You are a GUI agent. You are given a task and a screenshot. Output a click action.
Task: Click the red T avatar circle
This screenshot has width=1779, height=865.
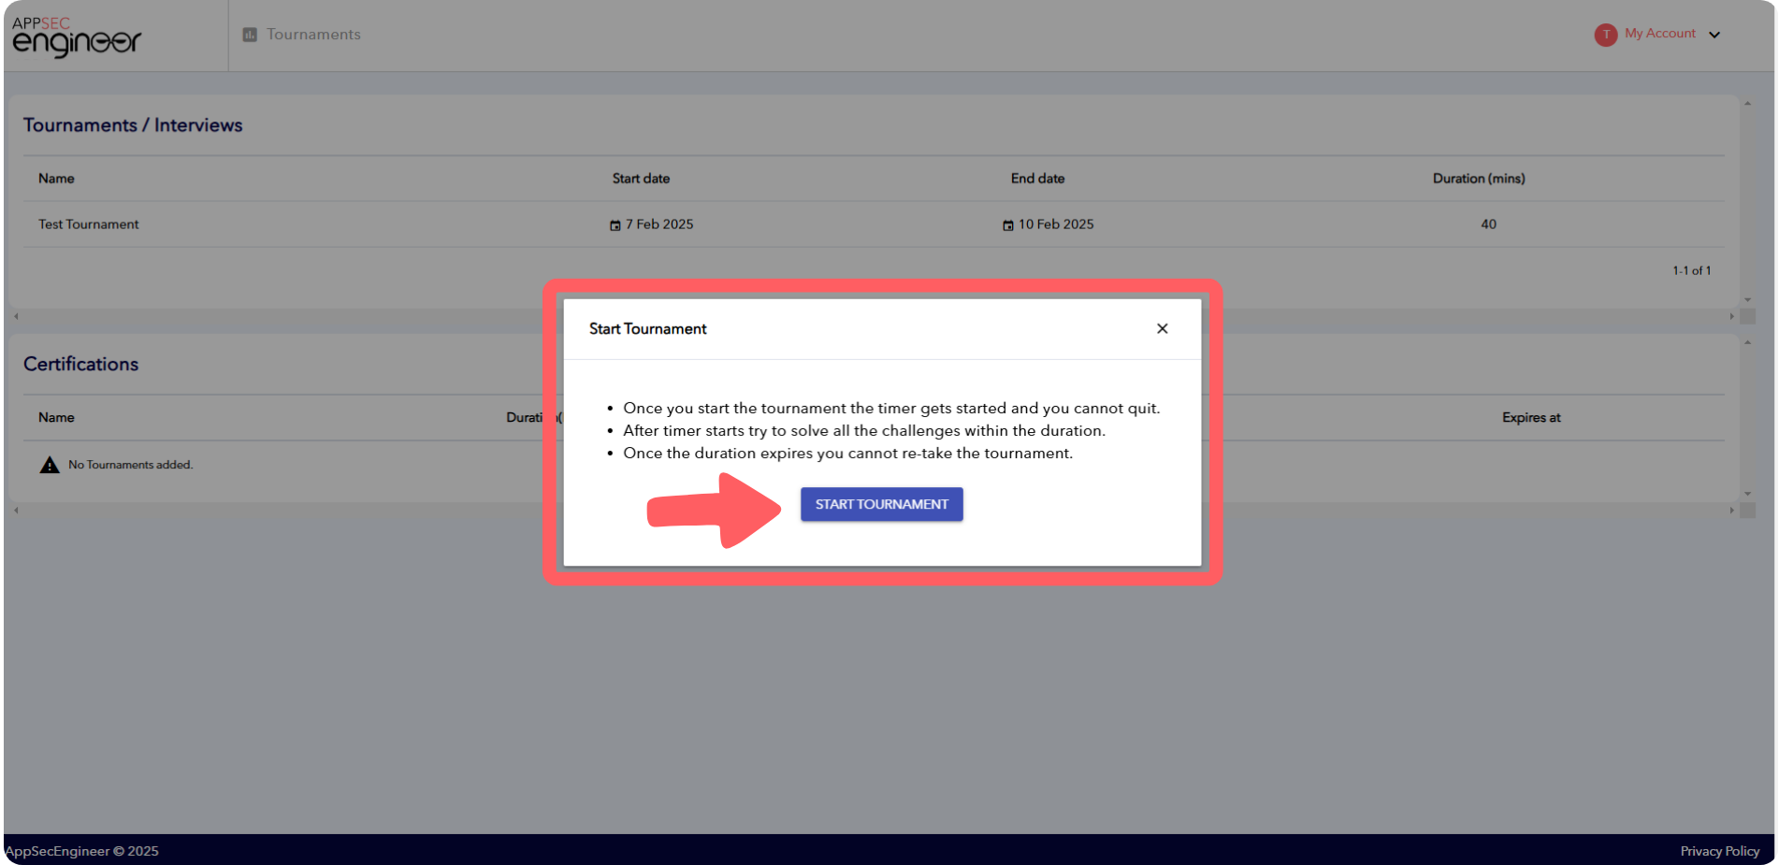tap(1606, 35)
